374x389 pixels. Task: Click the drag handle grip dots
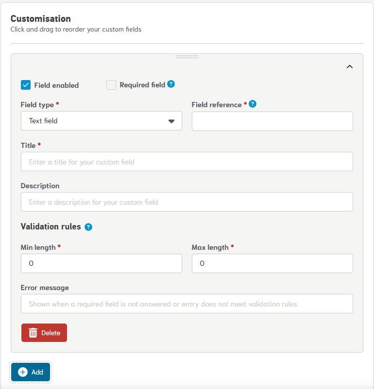(x=187, y=57)
